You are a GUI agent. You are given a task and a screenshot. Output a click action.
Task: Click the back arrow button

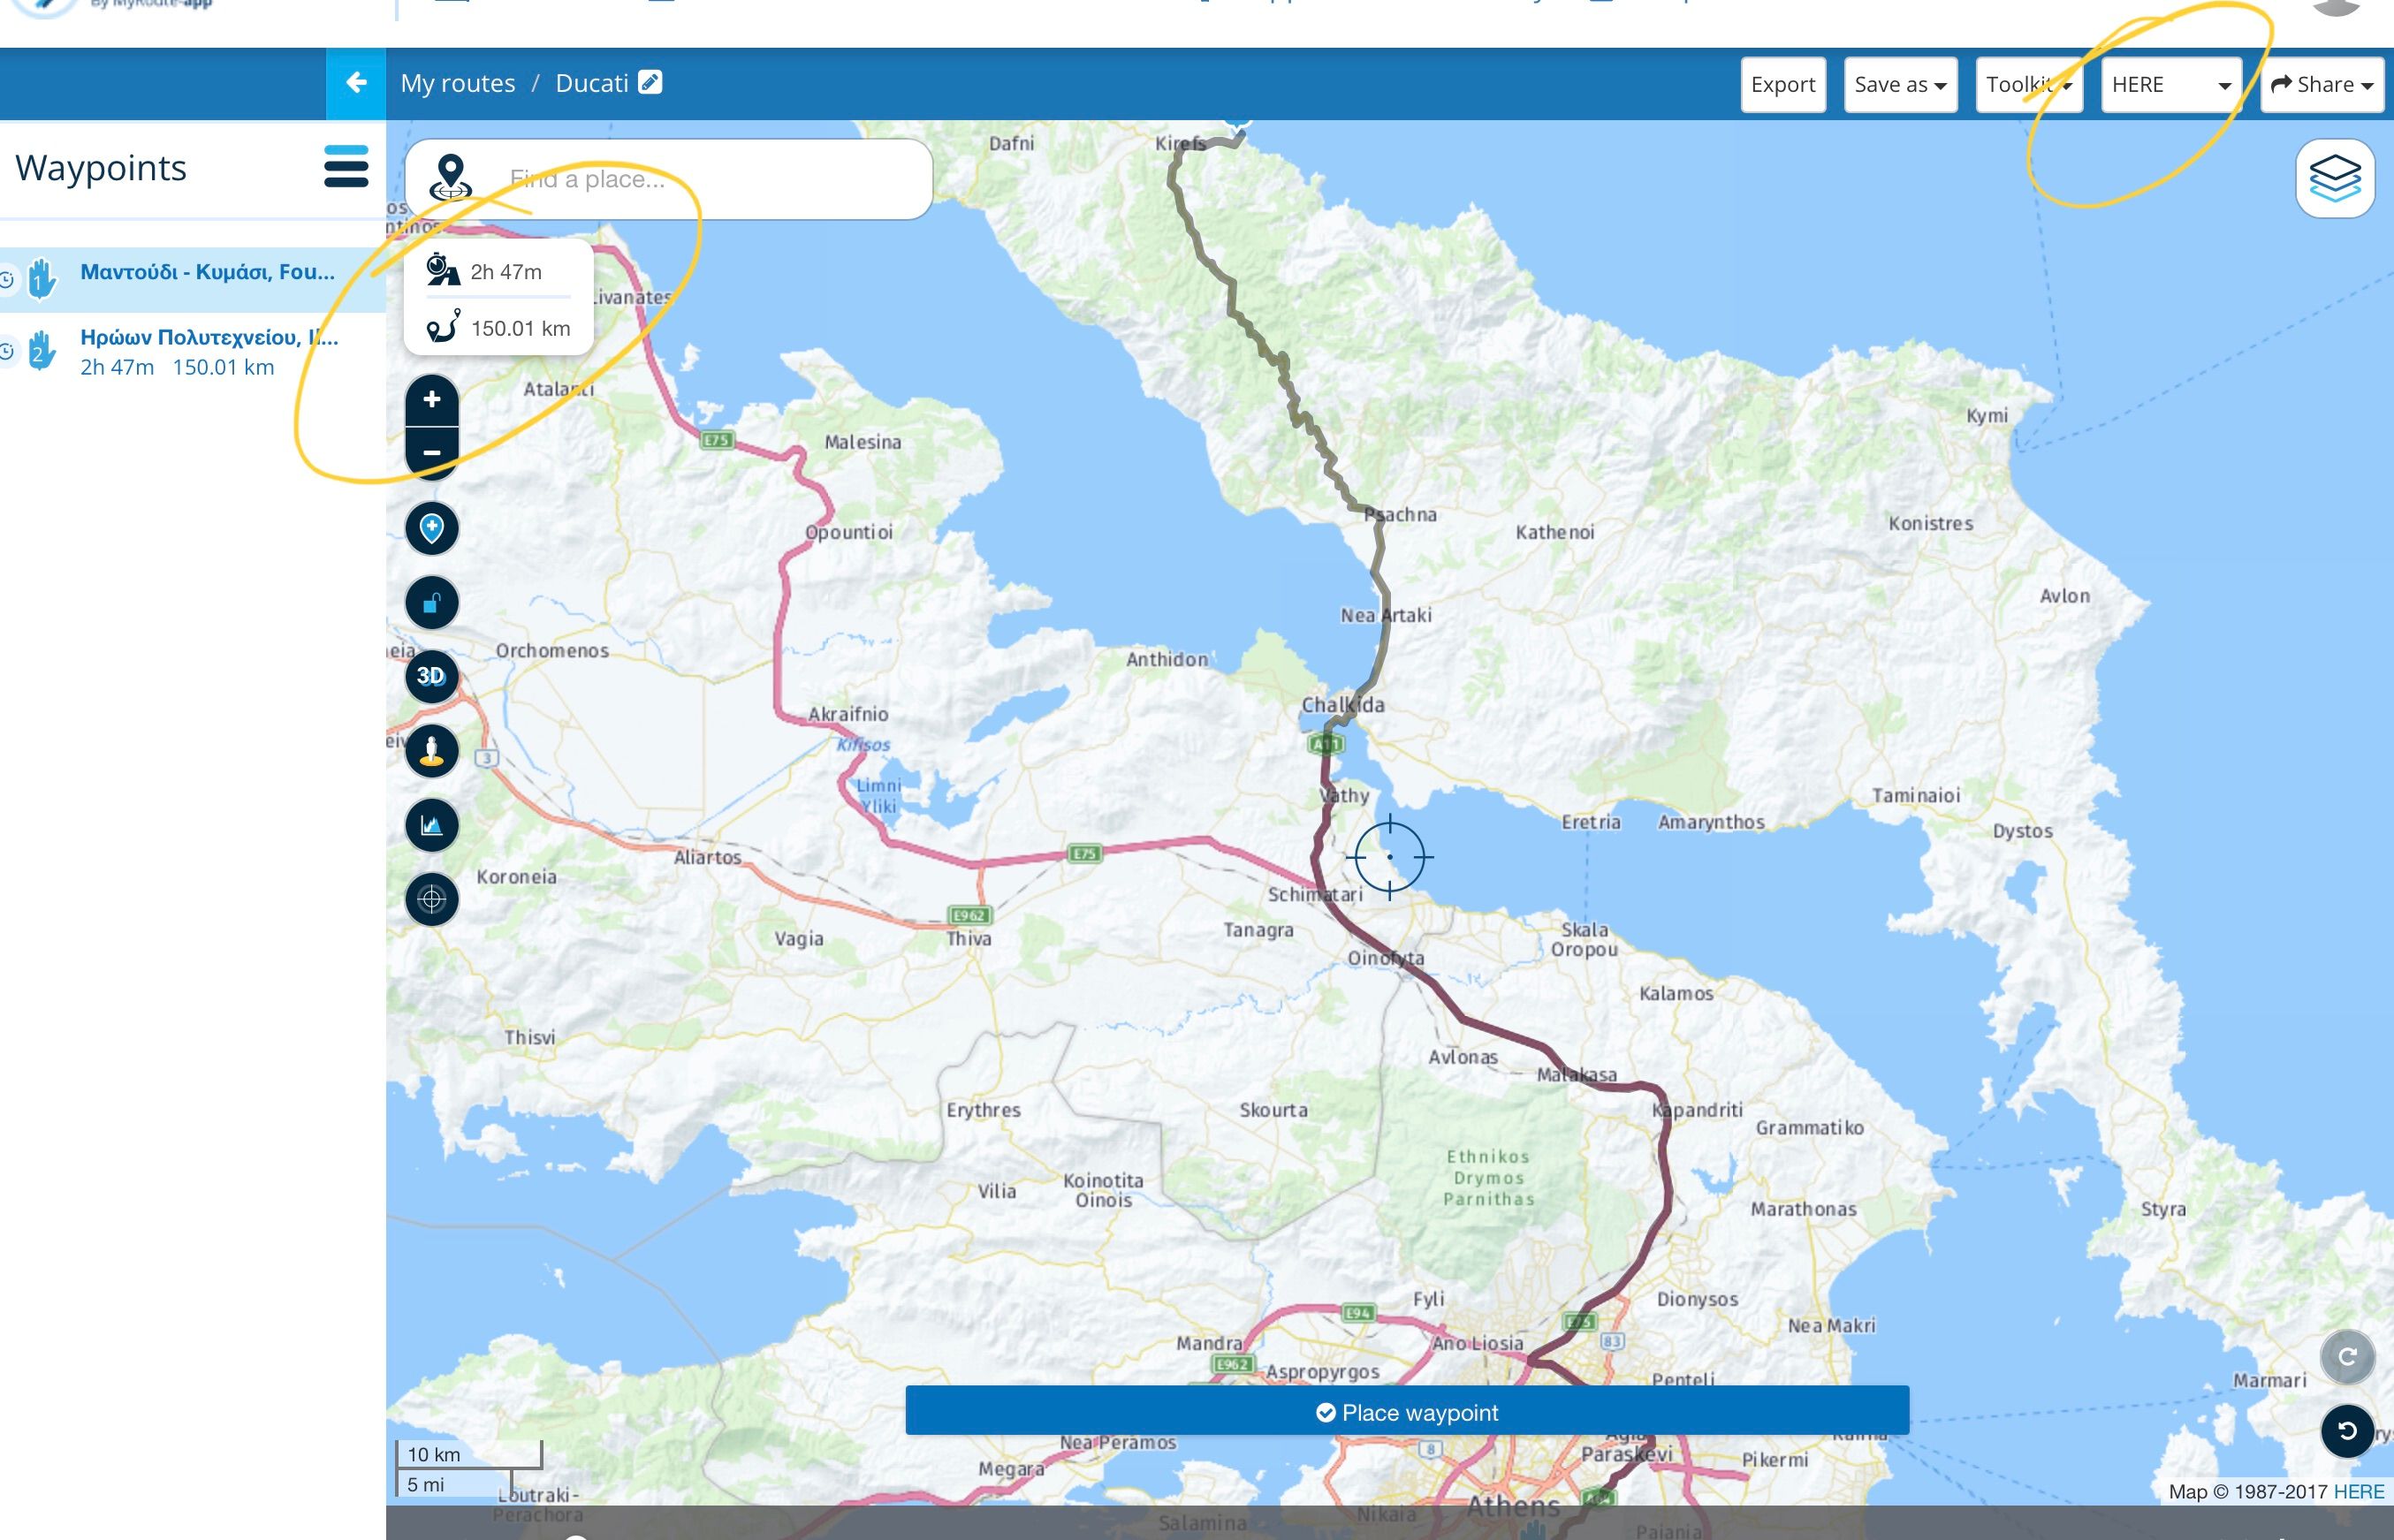tap(356, 83)
